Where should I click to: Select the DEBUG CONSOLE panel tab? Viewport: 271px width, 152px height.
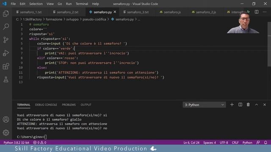(x=46, y=105)
